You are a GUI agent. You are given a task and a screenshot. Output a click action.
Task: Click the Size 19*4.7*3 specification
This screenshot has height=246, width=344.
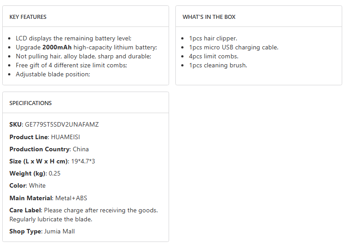[52, 161]
